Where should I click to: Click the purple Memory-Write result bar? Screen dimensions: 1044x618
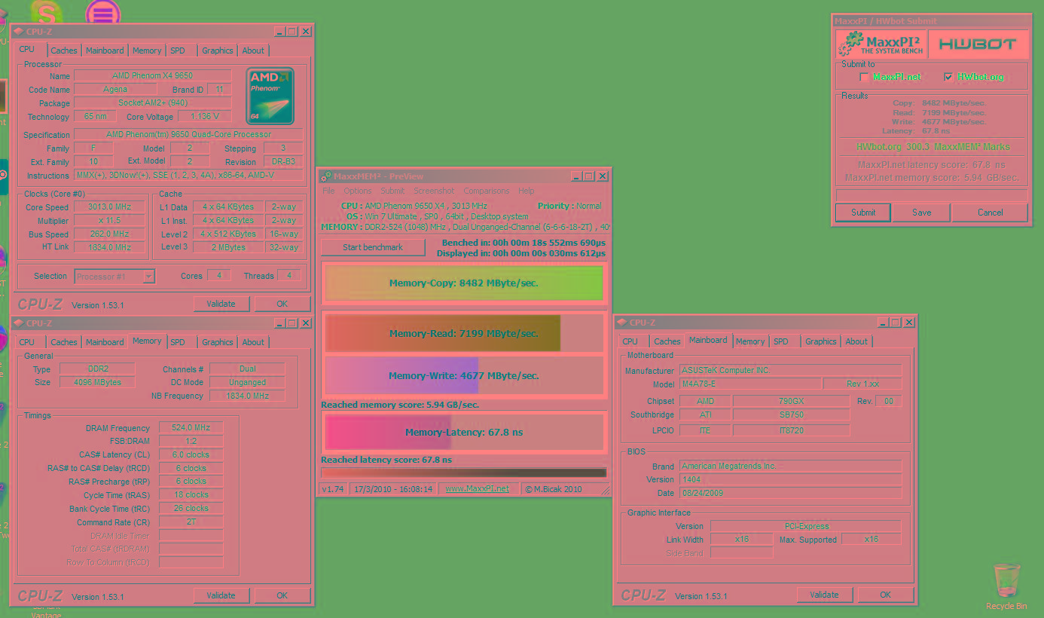click(x=464, y=375)
